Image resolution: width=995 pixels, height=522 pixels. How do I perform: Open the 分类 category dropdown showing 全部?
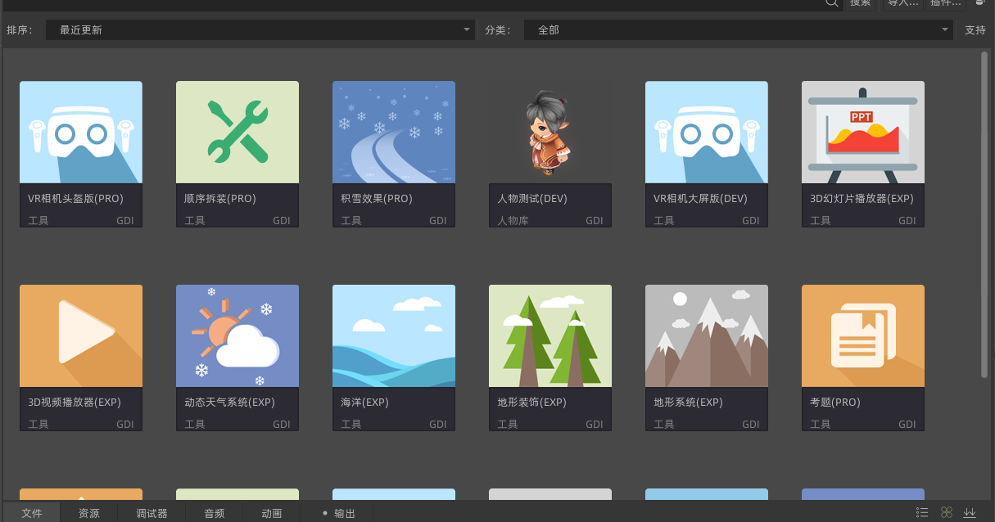click(x=738, y=30)
